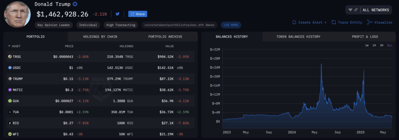Open the Twitter bird icon link

[x=117, y=14]
